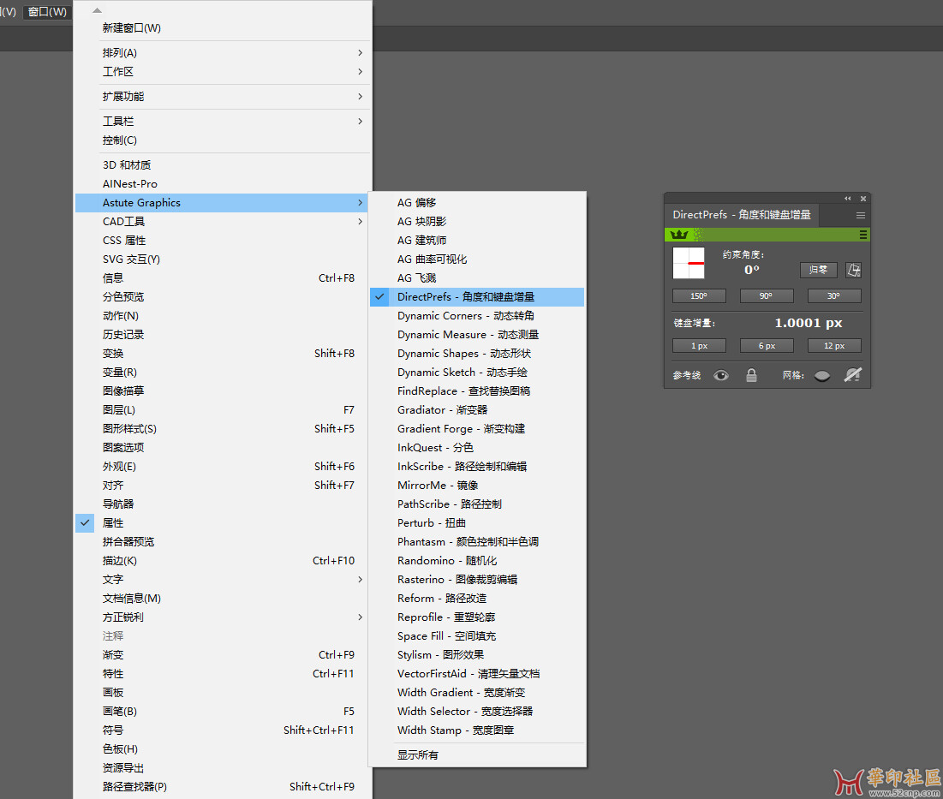
Task: Open Dynamic Corners - 动态转角 panel
Action: (x=477, y=316)
